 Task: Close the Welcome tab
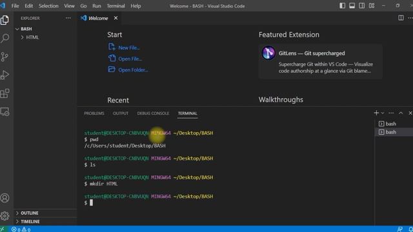tap(116, 18)
